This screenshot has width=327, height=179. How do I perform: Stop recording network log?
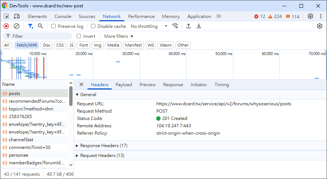(x=6, y=26)
